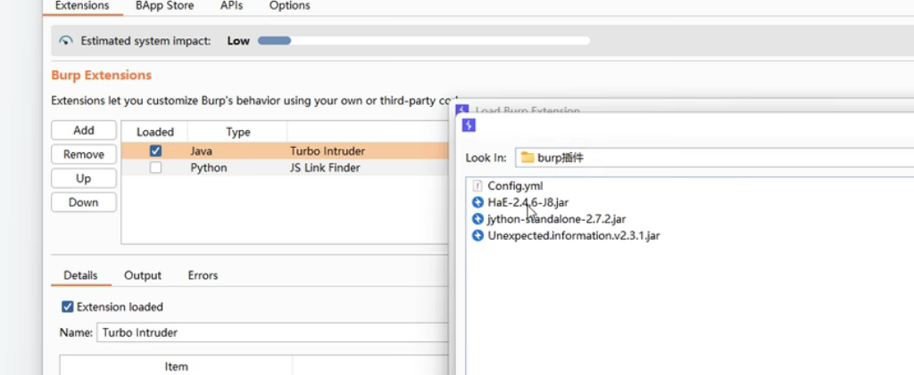Viewport: 914px width, 375px height.
Task: Click the jython jar file icon
Action: tap(478, 219)
